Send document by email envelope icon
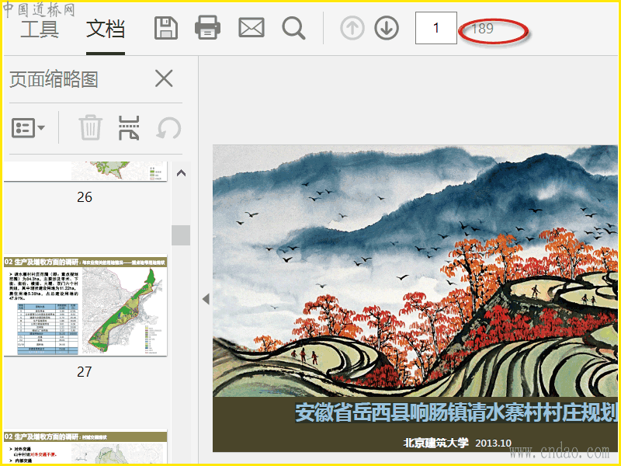The image size is (621, 466). click(x=252, y=28)
